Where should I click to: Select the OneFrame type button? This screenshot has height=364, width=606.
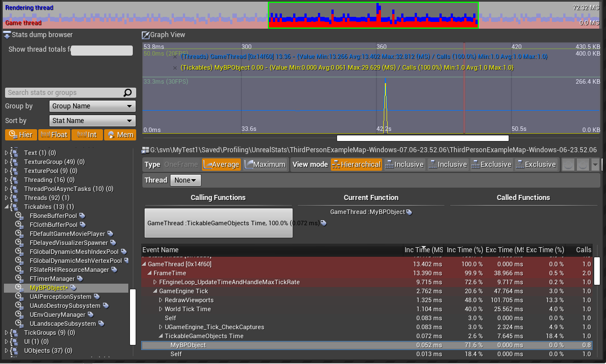pyautogui.click(x=181, y=165)
